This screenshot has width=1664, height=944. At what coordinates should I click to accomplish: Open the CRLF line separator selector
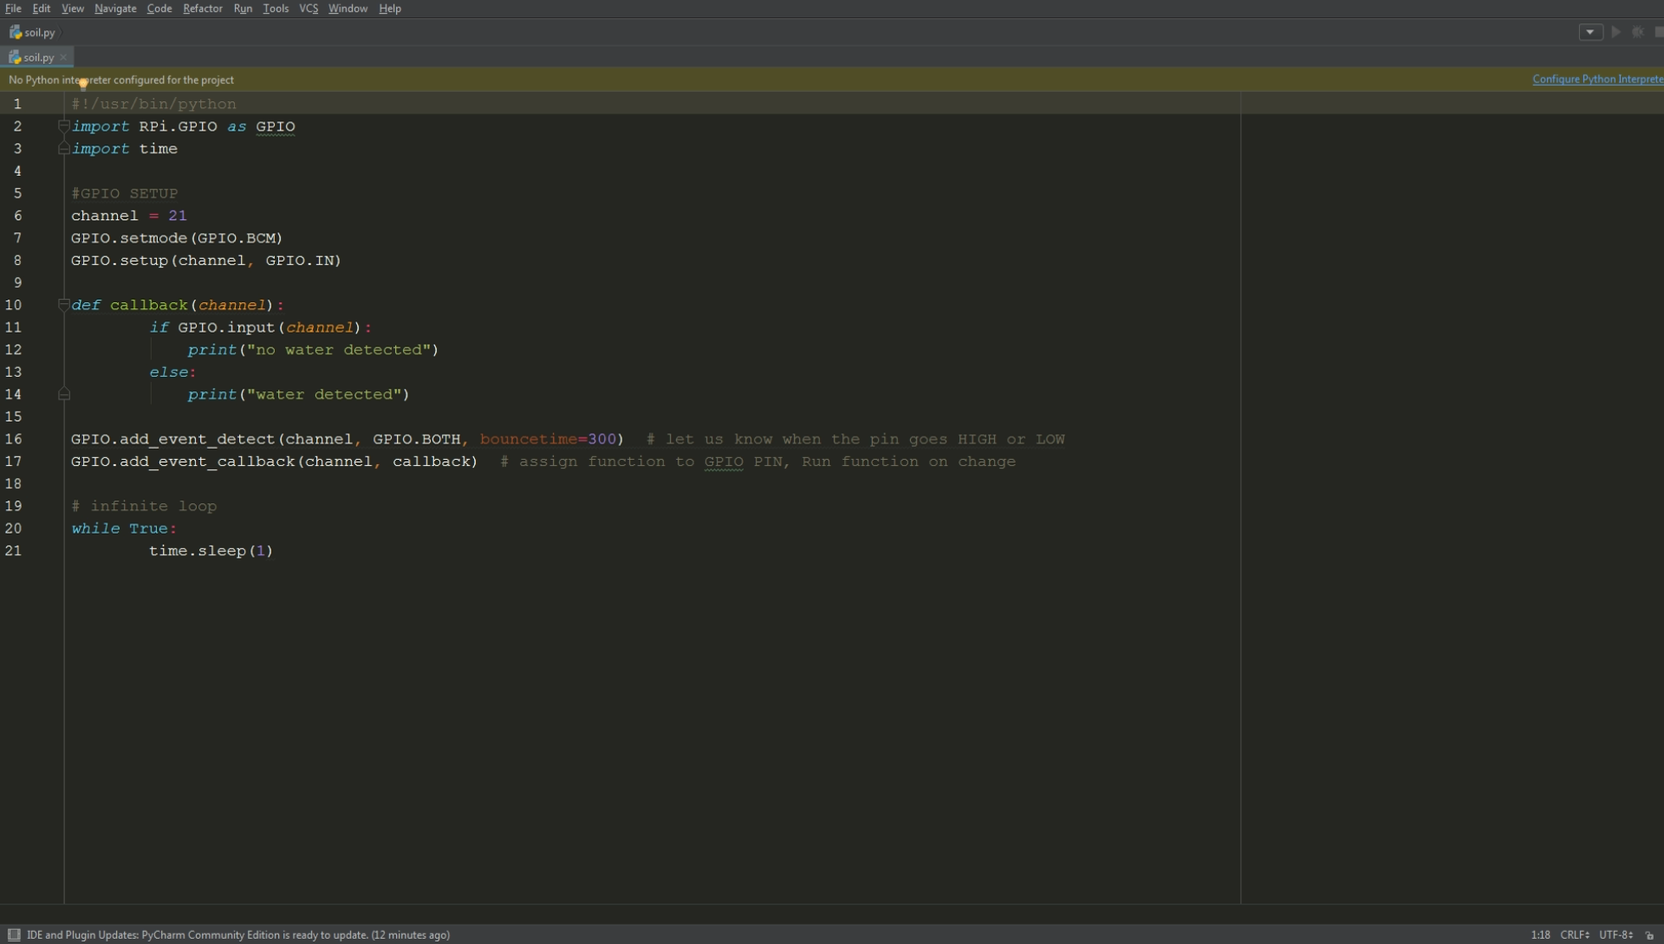click(x=1575, y=934)
